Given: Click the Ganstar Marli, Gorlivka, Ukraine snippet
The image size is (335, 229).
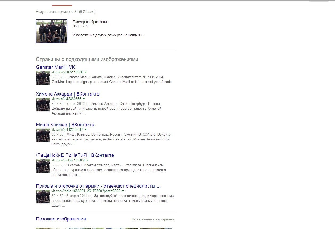Looking at the screenshot, I should coord(112,79).
